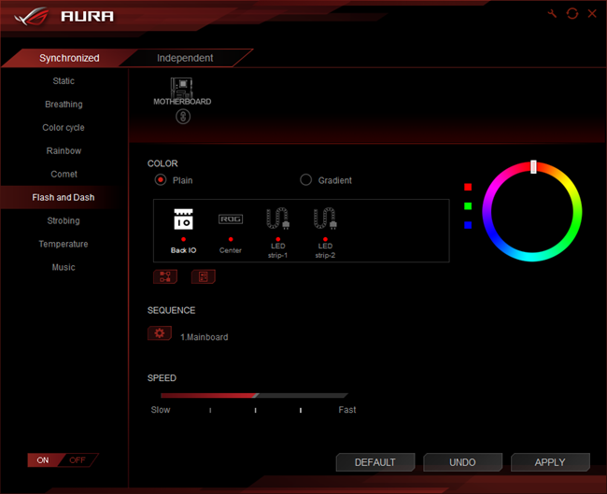The width and height of the screenshot is (607, 494).
Task: Select the Flash and Dash effect
Action: 64,197
